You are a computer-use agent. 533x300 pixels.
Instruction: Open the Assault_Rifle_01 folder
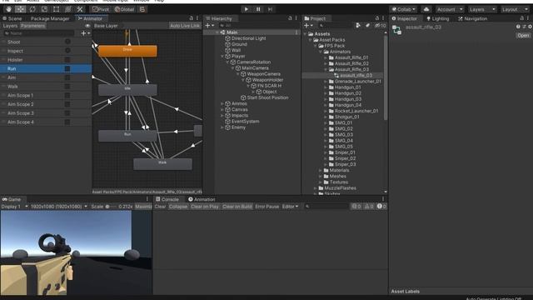[x=351, y=57]
